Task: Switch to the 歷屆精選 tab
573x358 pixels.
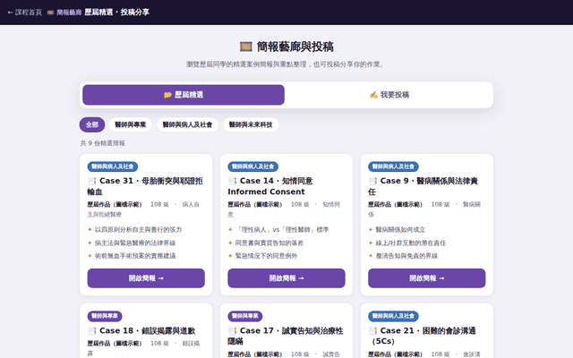Action: click(184, 95)
